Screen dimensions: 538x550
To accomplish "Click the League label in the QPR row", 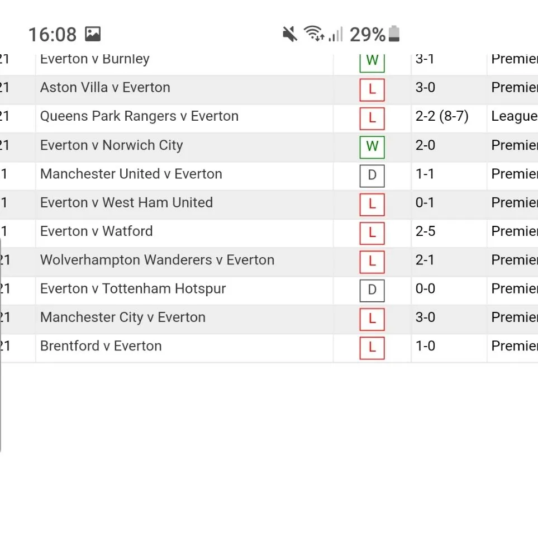I will coord(514,116).
